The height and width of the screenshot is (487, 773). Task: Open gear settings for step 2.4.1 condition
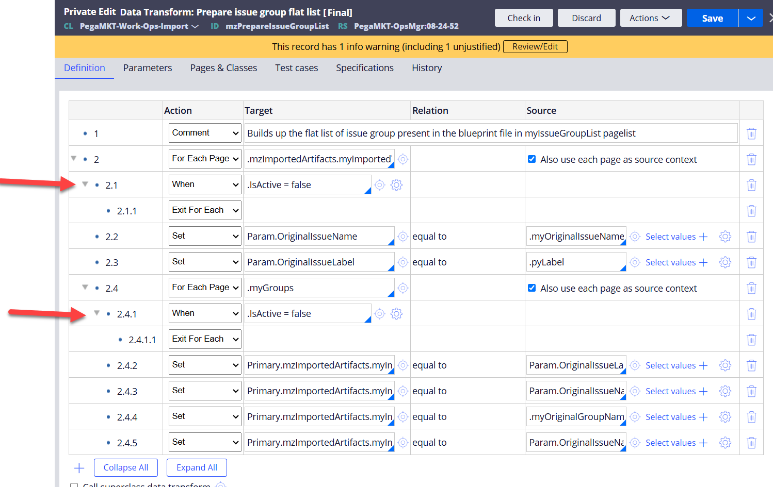click(396, 314)
